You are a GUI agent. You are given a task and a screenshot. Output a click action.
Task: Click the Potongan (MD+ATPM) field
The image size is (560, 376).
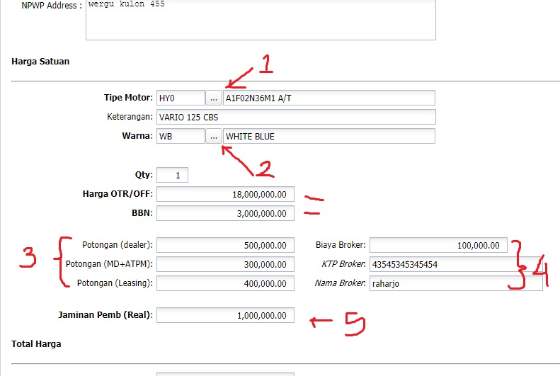click(x=224, y=264)
